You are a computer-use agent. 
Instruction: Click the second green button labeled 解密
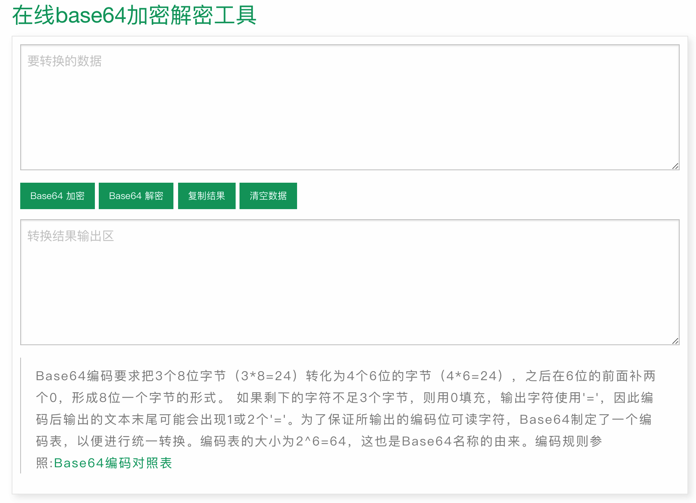coord(136,196)
